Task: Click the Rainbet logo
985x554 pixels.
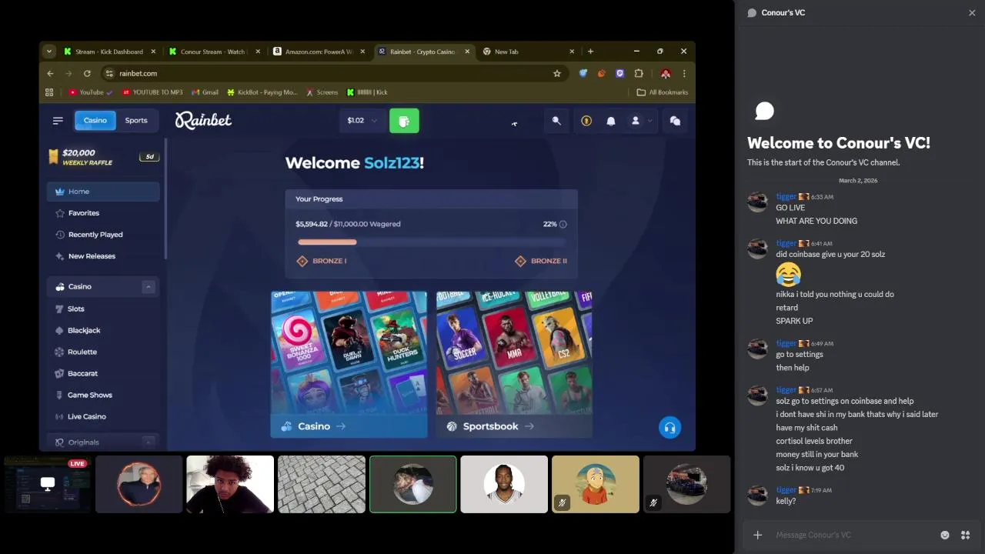Action: [x=203, y=120]
